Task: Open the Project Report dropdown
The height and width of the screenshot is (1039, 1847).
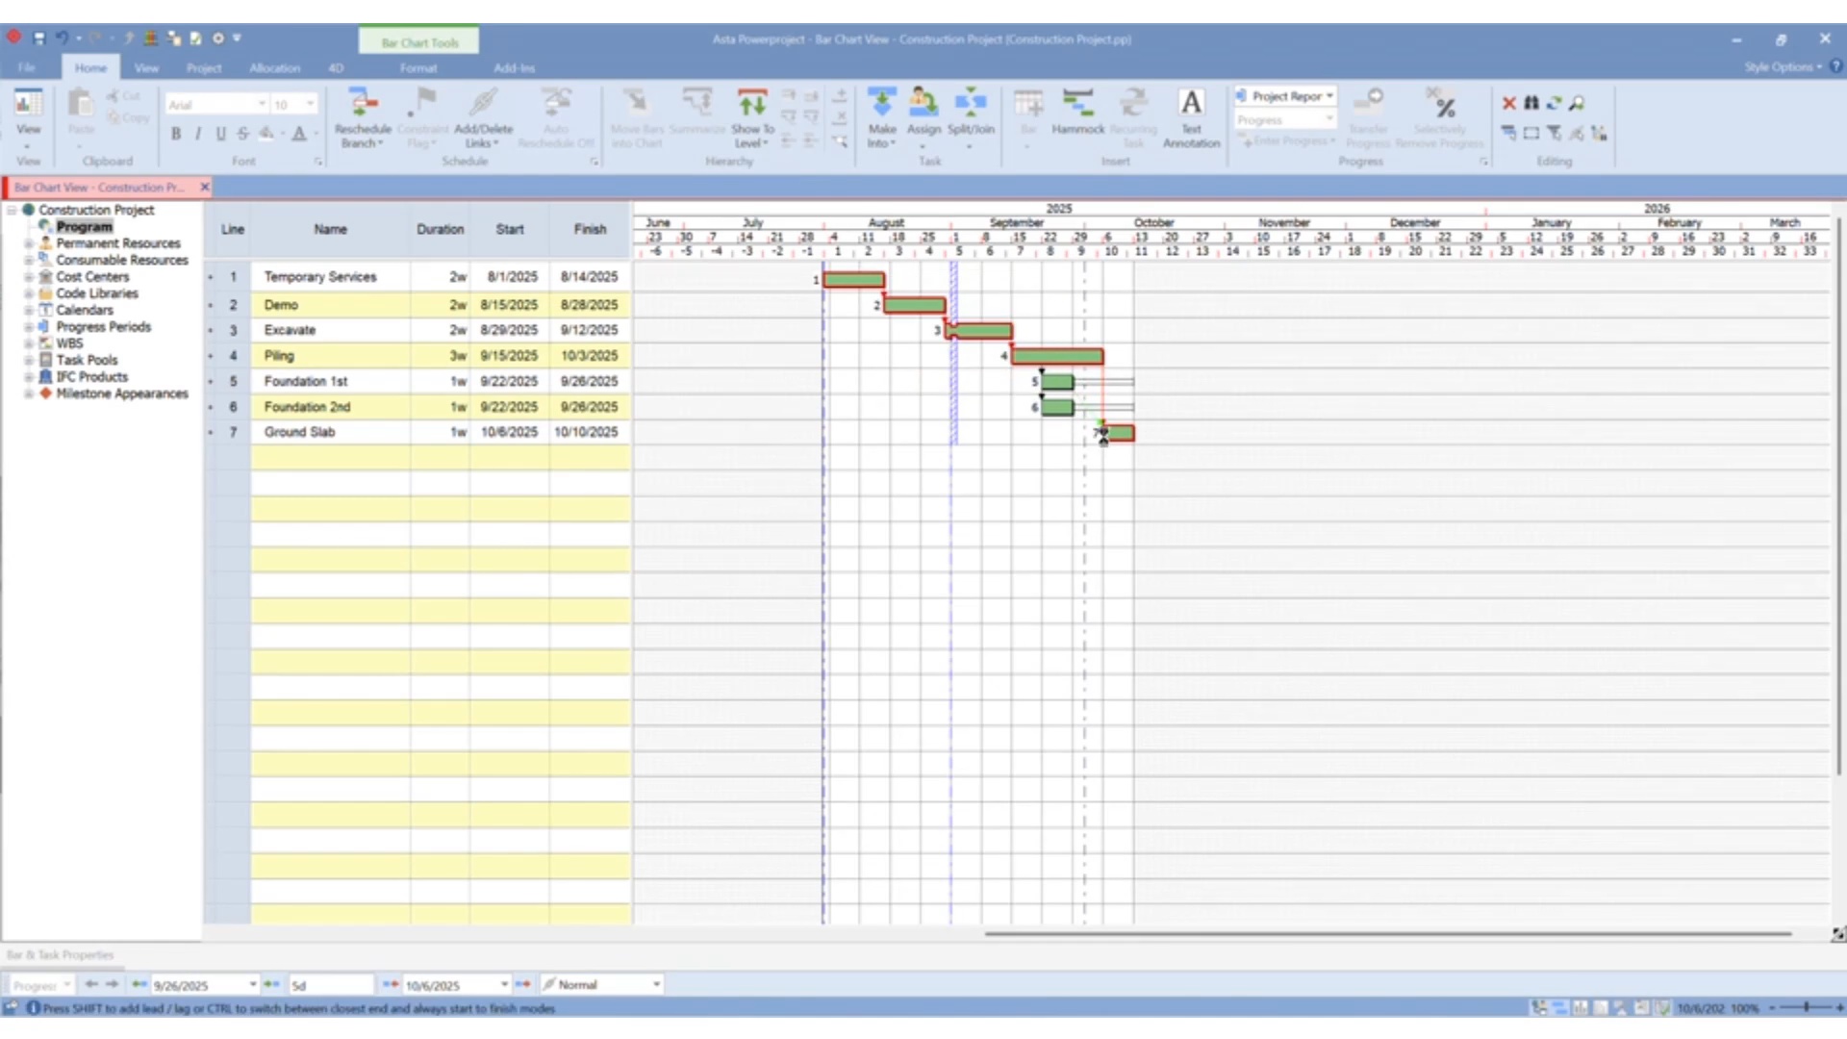Action: [1329, 96]
